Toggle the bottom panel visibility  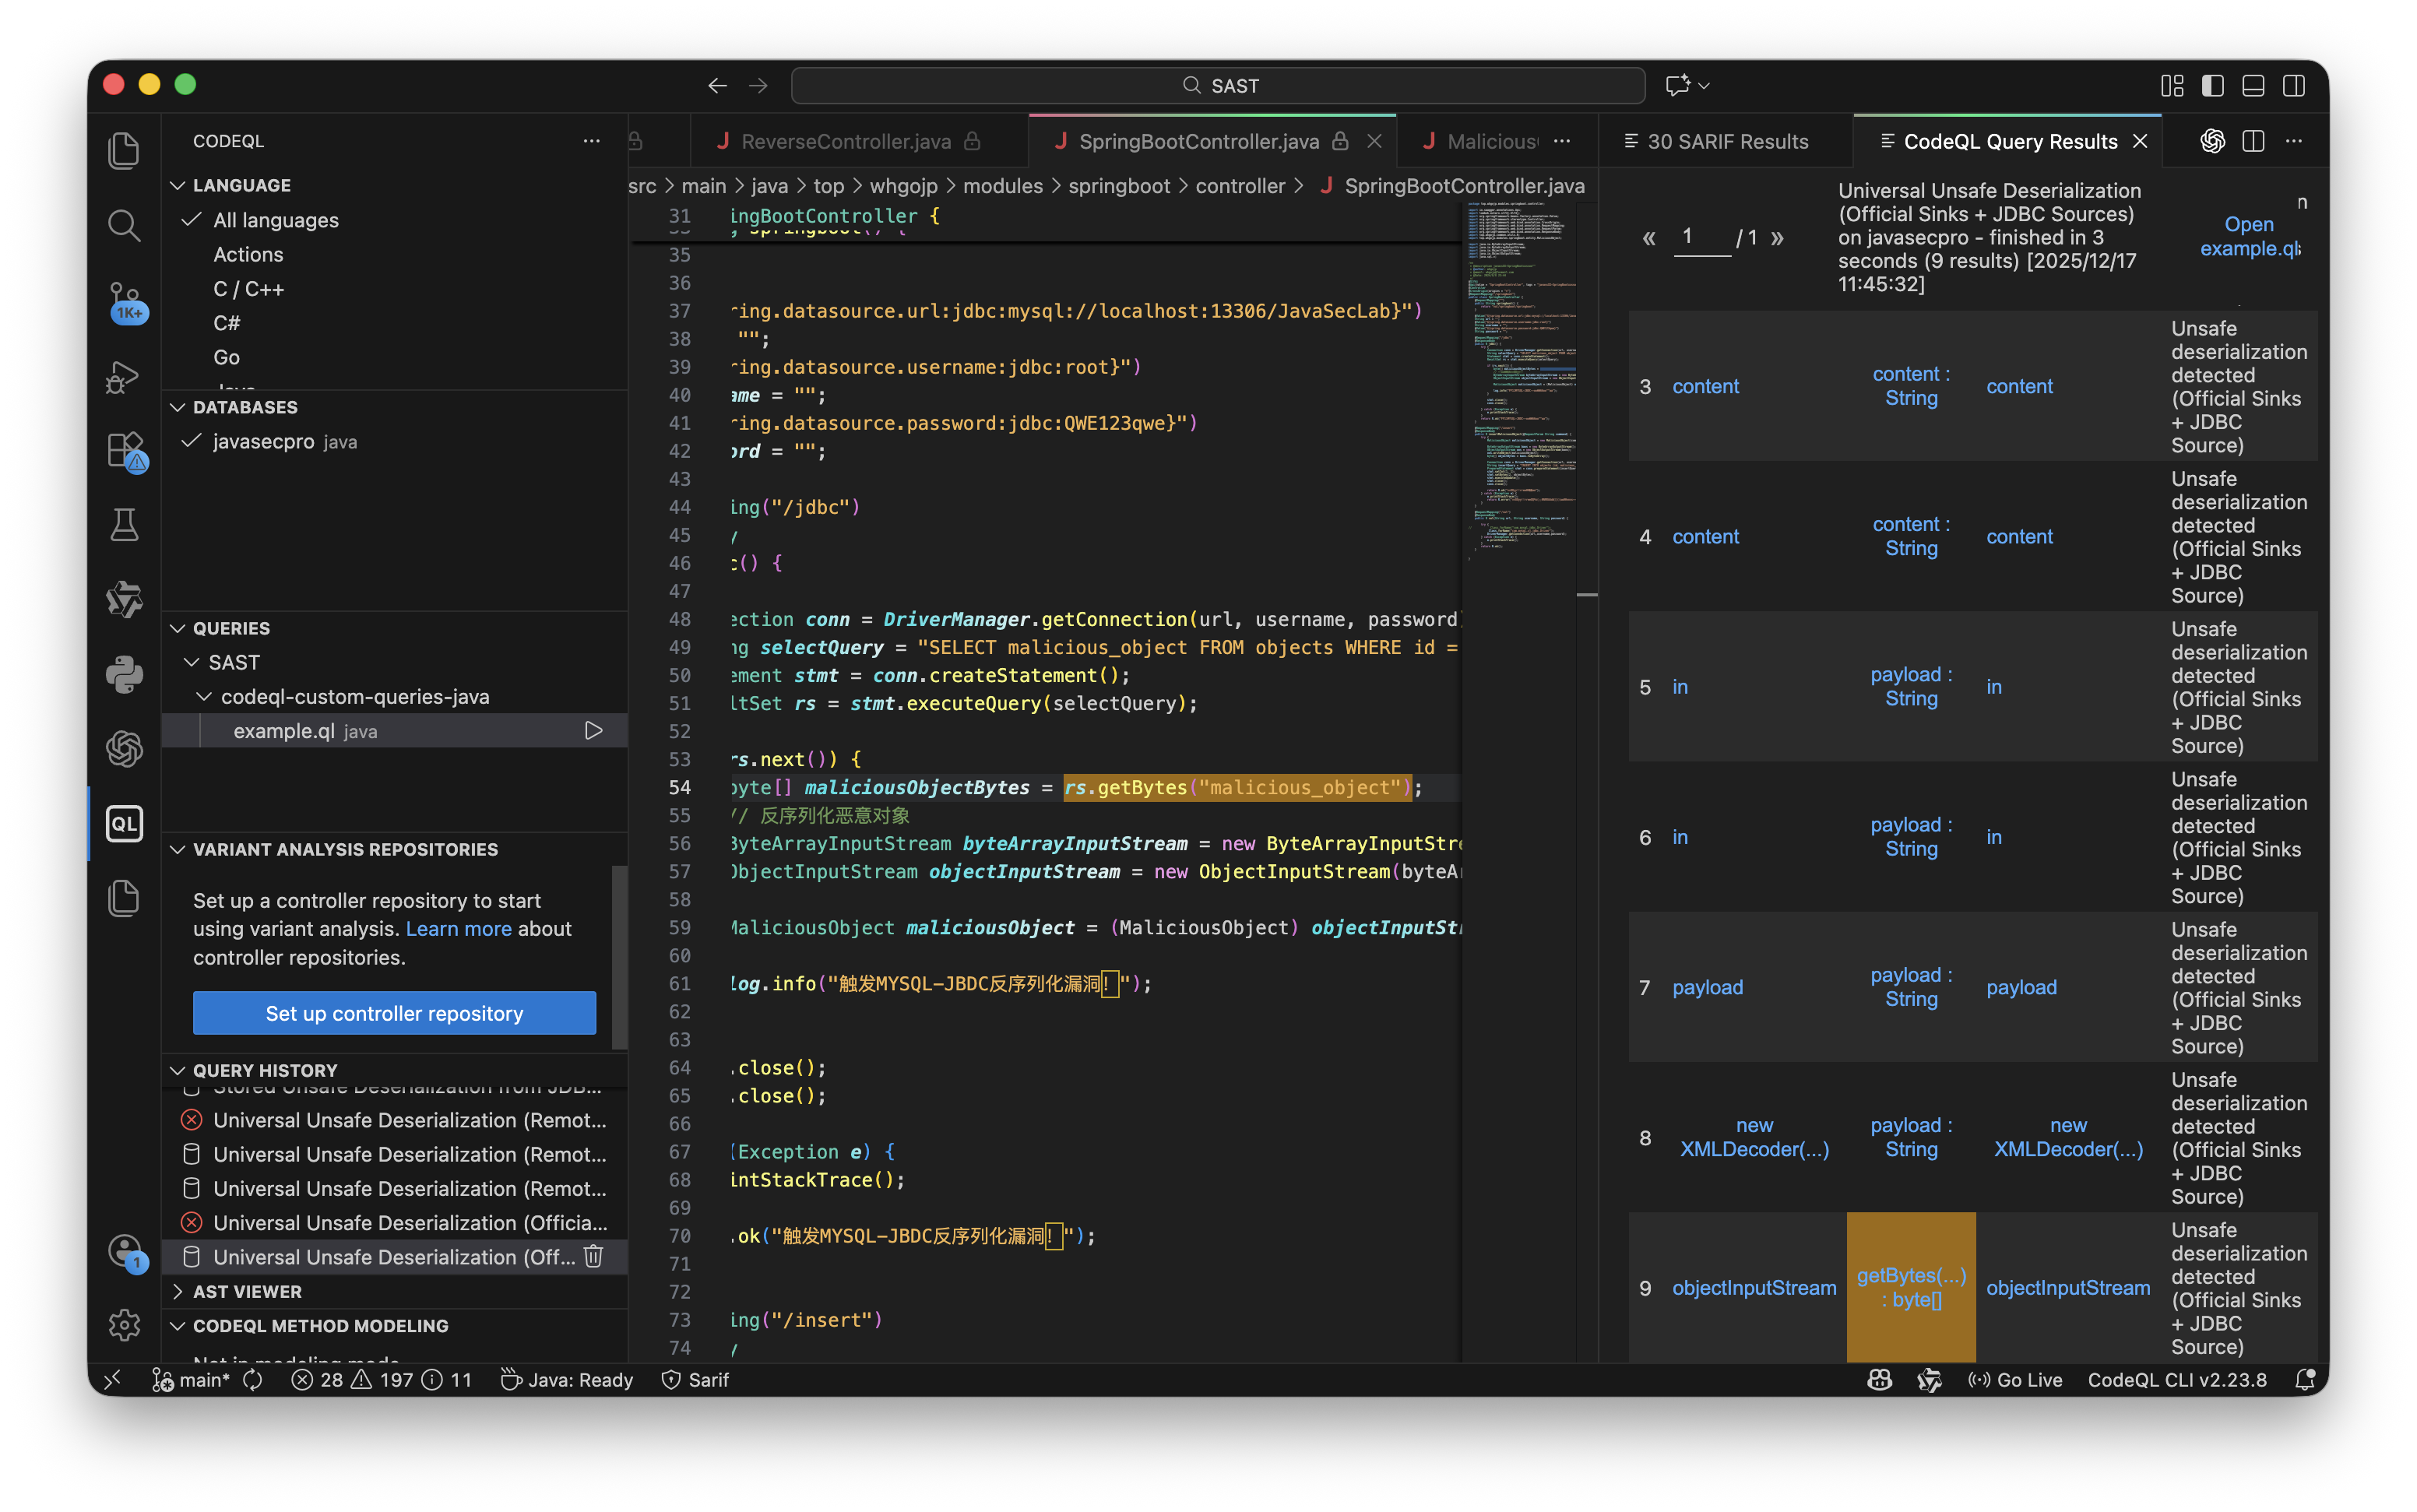[2253, 86]
